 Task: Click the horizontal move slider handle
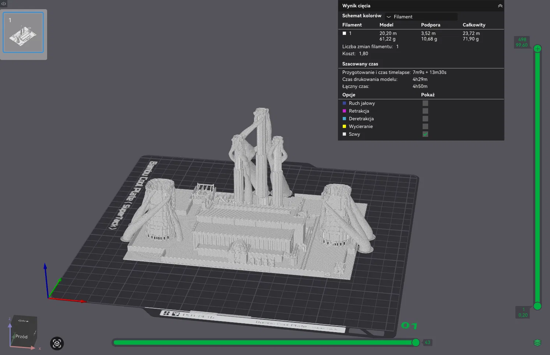(416, 342)
